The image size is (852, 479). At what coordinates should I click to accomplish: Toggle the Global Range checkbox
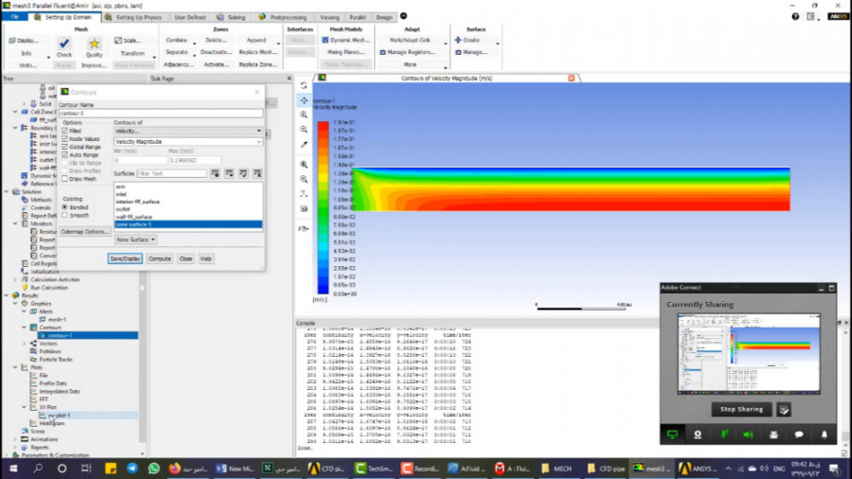64,147
